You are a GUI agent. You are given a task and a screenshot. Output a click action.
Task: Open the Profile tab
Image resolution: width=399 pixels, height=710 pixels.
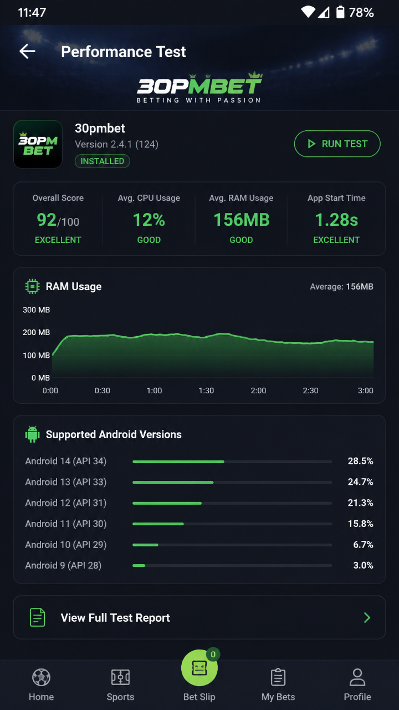point(357,685)
